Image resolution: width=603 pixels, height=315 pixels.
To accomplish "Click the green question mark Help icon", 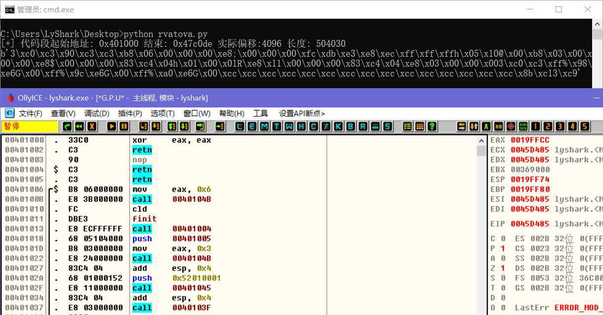I will point(432,127).
